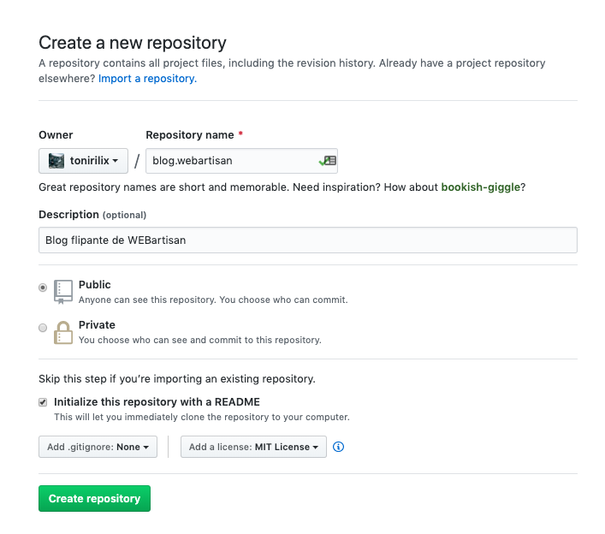Open the Owner dropdown showing tonirilix
The image size is (605, 534).
tap(83, 161)
